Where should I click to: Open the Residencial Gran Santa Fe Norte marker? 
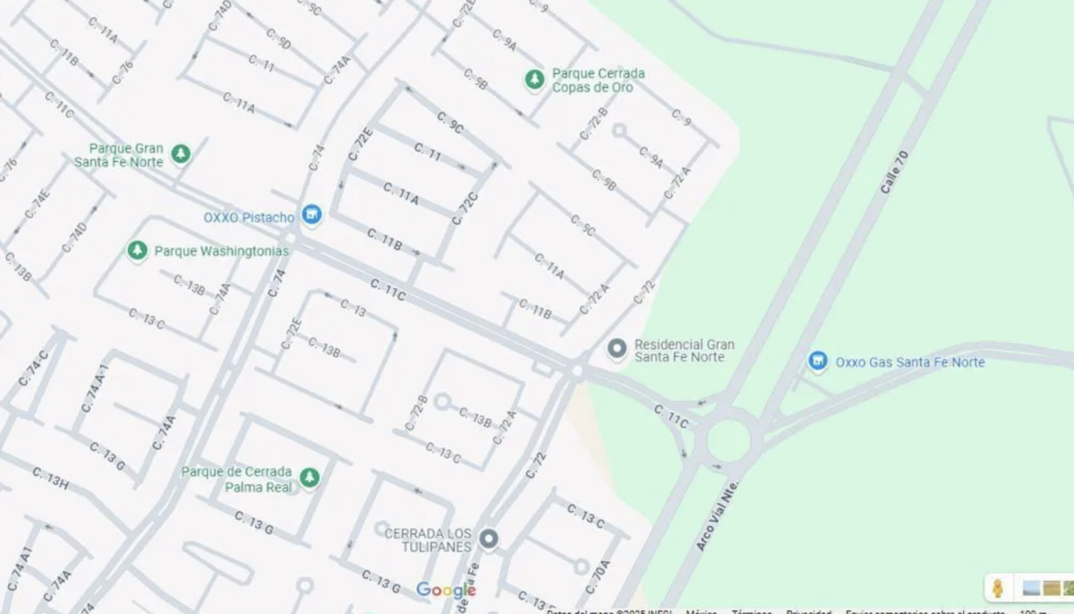click(x=617, y=349)
